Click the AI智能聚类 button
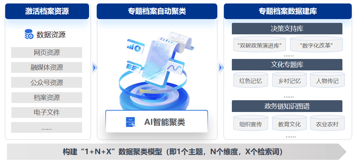This screenshot has width=358, height=164. pyautogui.click(x=157, y=121)
